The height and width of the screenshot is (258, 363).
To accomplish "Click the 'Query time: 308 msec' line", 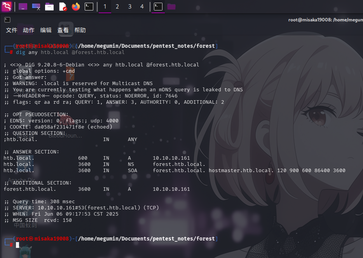I will (x=39, y=202).
